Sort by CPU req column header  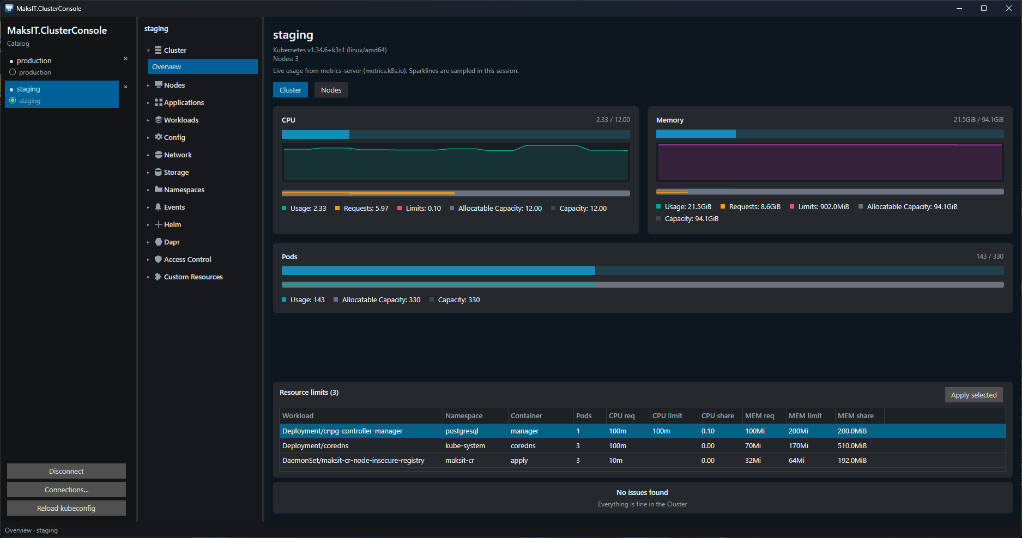[x=628, y=415]
